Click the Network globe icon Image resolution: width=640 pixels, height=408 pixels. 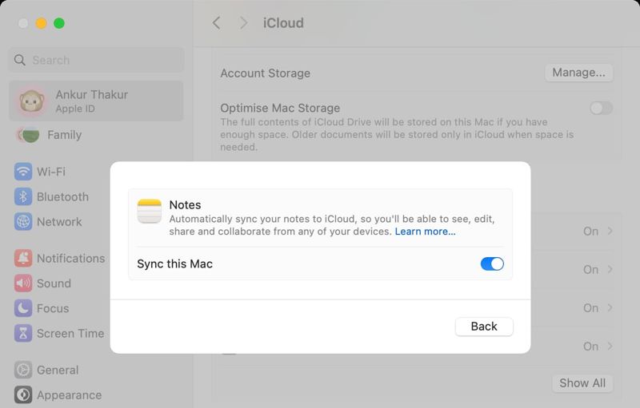[23, 222]
